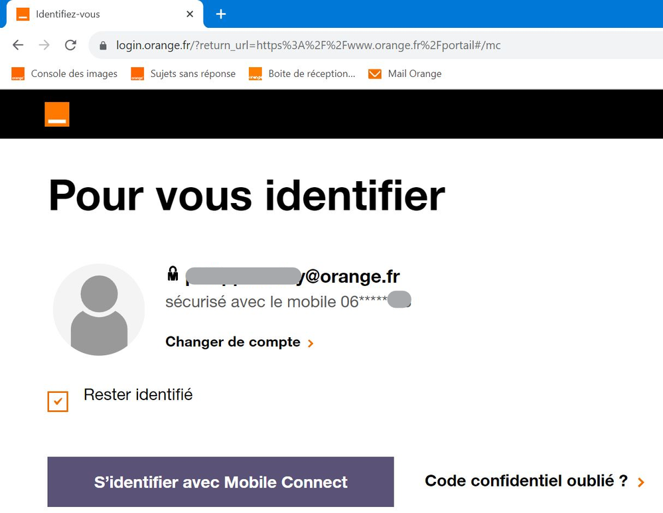This screenshot has height=513, width=663.
Task: Click the Orange logo in the header
Action: pos(57,114)
